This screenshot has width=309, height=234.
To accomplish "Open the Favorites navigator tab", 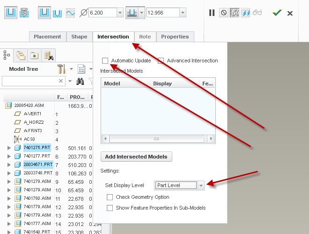I will click(x=34, y=55).
